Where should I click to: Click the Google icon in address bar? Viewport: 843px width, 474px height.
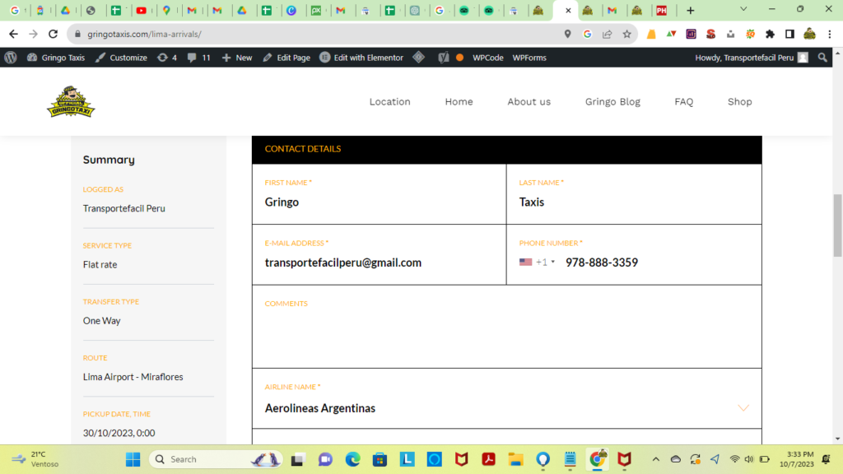pos(587,34)
